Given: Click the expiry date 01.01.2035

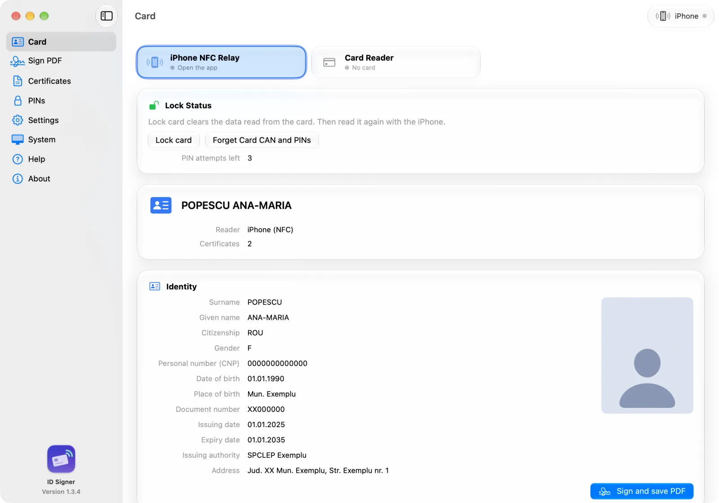Looking at the screenshot, I should tap(266, 440).
